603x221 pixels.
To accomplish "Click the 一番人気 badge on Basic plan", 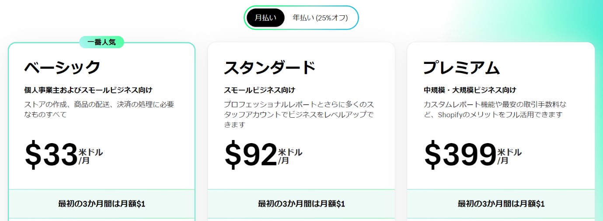I will pyautogui.click(x=101, y=42).
